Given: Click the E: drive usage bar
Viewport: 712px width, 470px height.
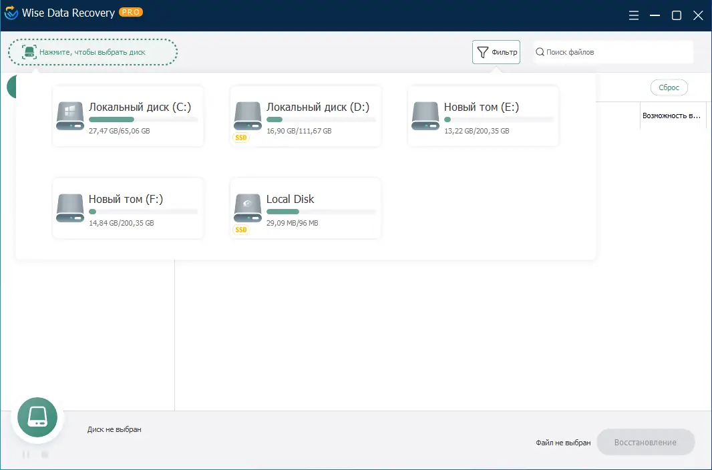Looking at the screenshot, I should tap(498, 120).
